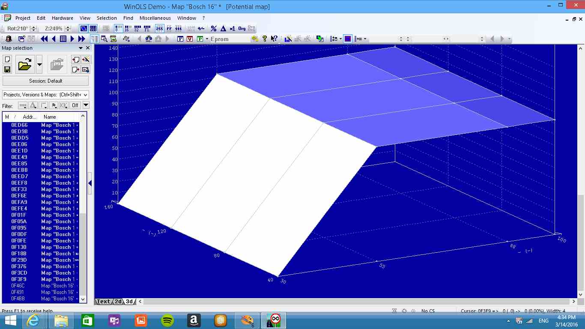The height and width of the screenshot is (329, 585).
Task: Open the Selection menu
Action: [107, 18]
